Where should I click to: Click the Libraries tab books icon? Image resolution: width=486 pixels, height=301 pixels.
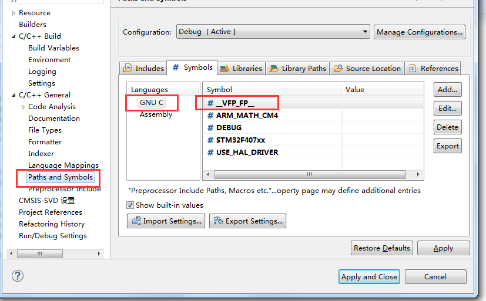coord(224,69)
